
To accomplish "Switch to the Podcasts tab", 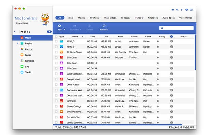I will point(125,18).
